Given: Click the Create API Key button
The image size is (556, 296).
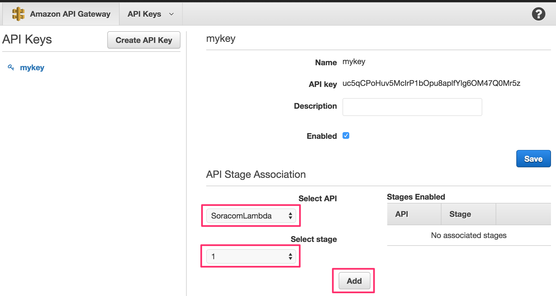Looking at the screenshot, I should [144, 40].
